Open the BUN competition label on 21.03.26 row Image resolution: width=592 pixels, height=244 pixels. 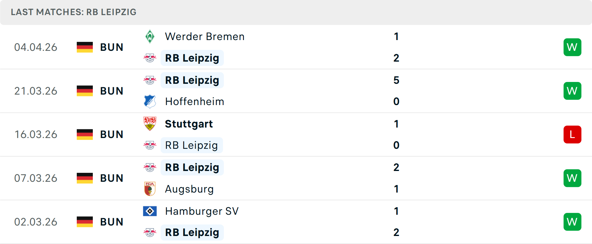111,91
